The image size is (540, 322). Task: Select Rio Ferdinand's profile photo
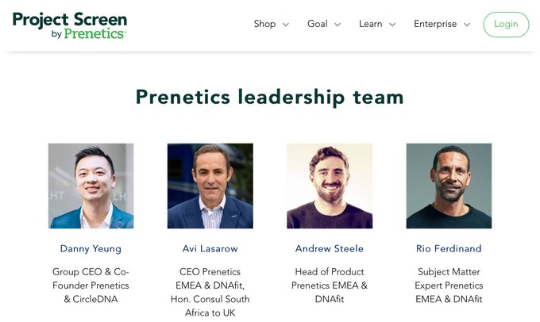449,186
